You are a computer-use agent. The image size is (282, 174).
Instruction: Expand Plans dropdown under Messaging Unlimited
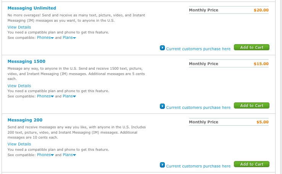pyautogui.click(x=69, y=37)
